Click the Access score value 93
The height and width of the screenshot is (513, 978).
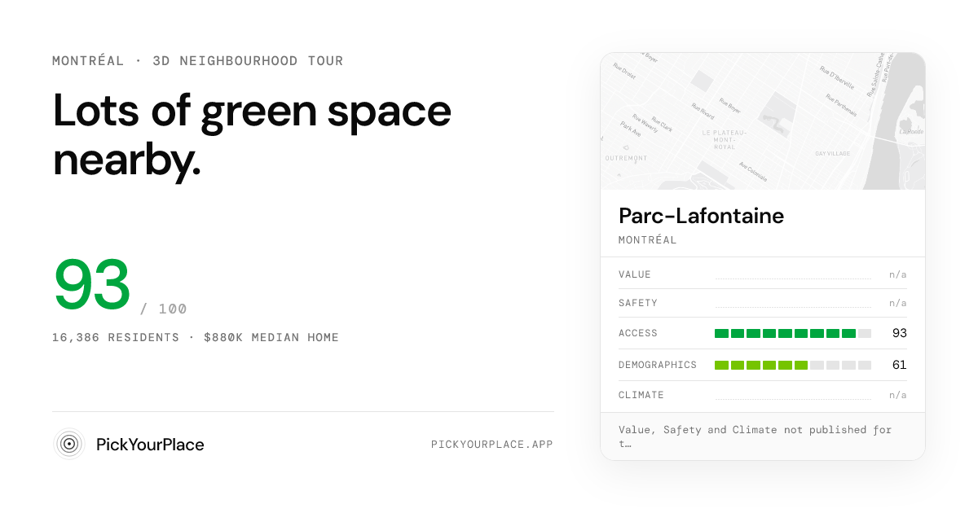(x=900, y=333)
